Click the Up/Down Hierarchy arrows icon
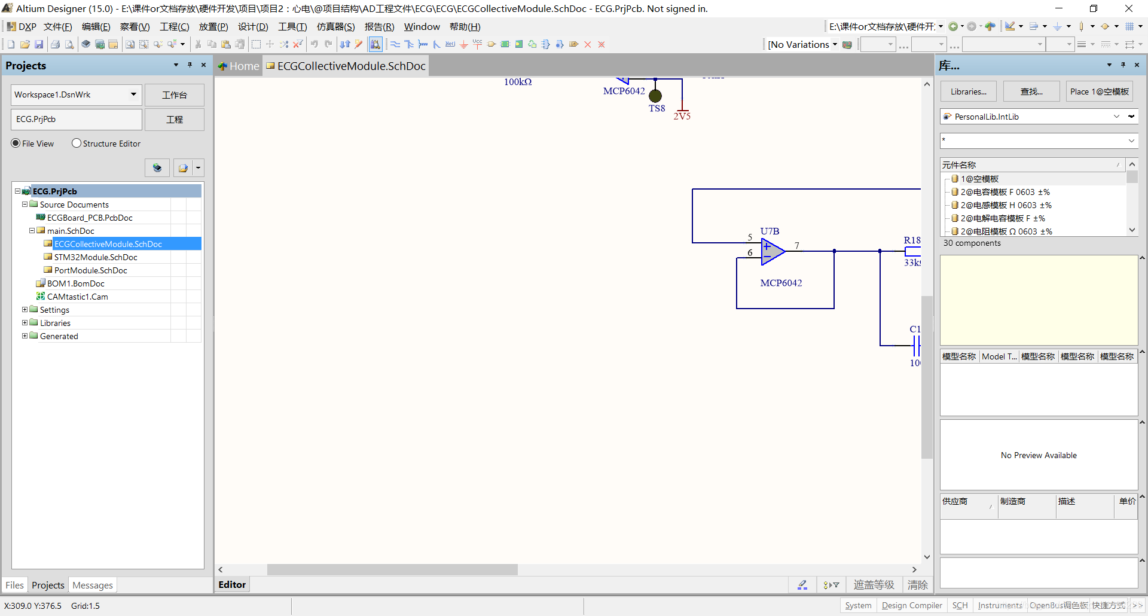Image resolution: width=1148 pixels, height=616 pixels. tap(345, 44)
